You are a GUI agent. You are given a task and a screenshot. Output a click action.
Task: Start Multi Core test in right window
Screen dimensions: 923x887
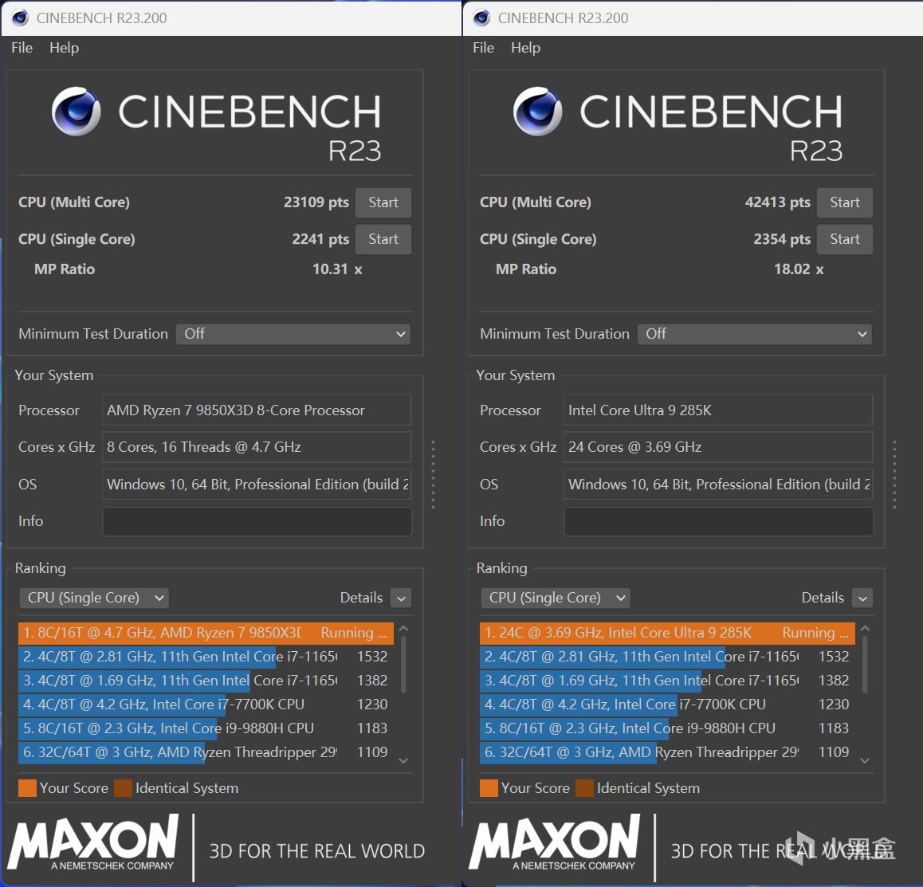[x=845, y=202]
